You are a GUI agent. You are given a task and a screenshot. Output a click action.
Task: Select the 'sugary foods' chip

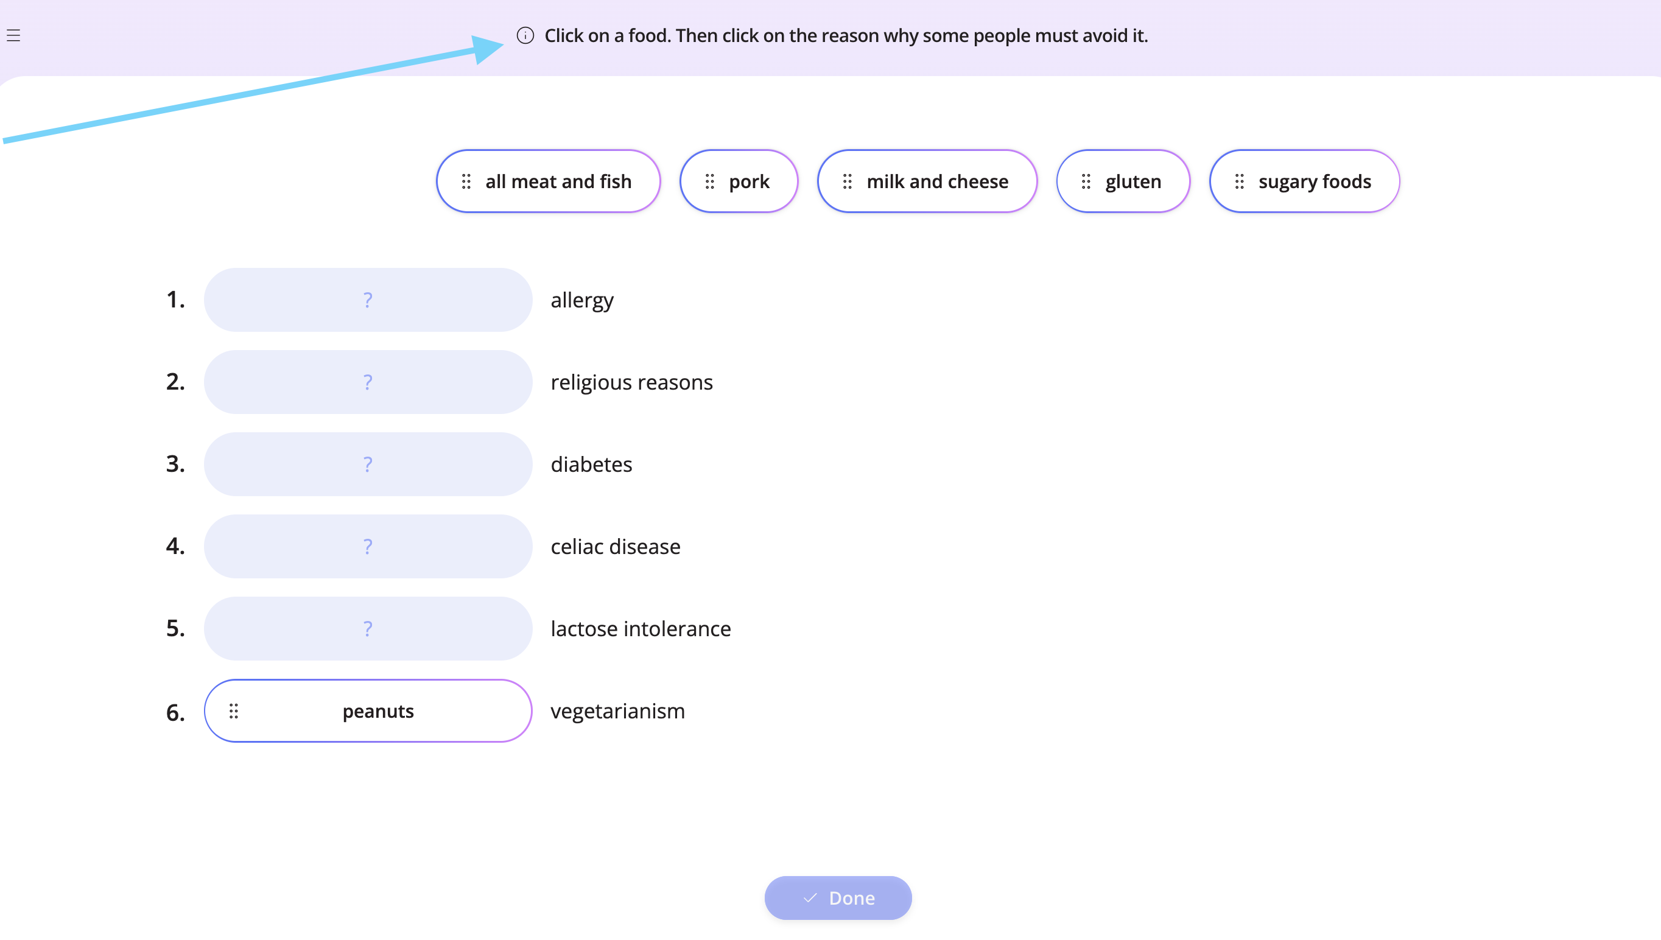[x=1305, y=181]
